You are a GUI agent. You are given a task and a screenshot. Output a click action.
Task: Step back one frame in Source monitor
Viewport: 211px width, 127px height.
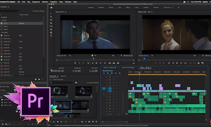pos(92,63)
